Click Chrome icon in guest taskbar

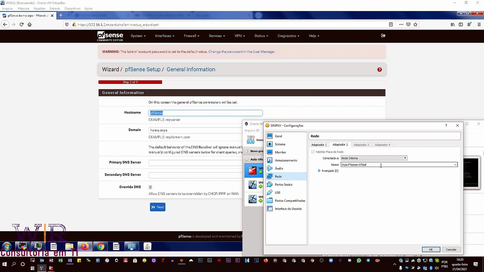100,247
